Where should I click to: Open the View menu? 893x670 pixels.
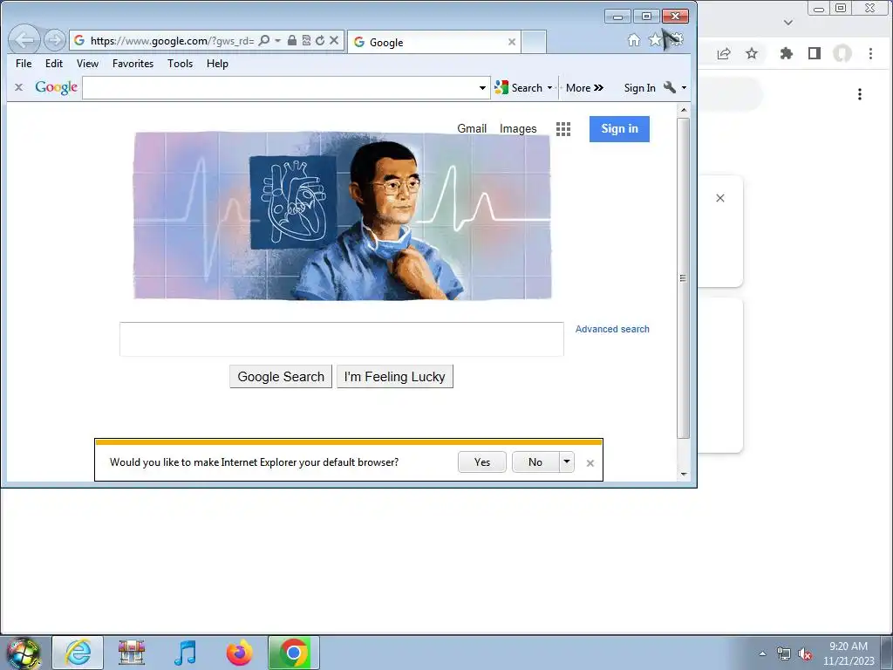tap(87, 64)
